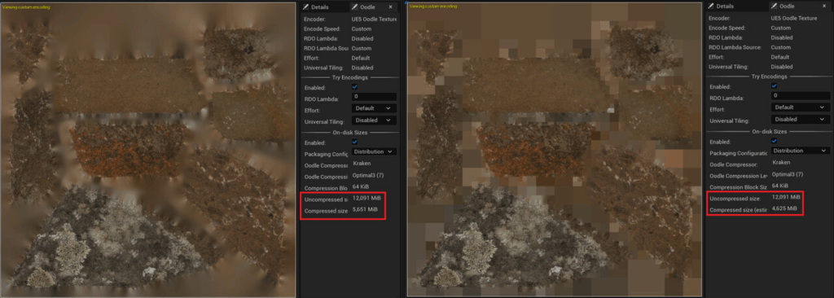Click 'Uncompressed size:' label in right panel
The width and height of the screenshot is (834, 298).
735,198
